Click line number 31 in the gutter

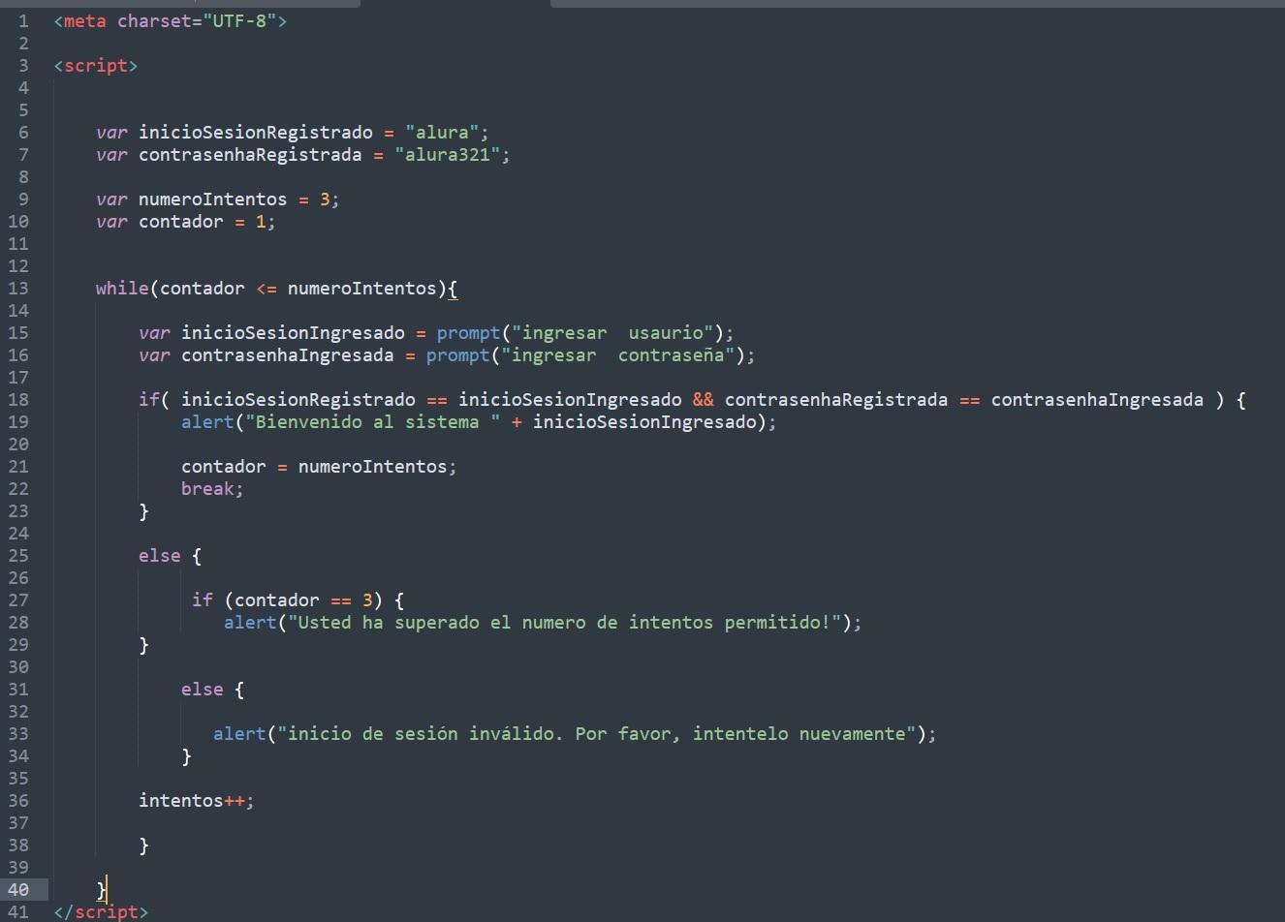click(18, 689)
